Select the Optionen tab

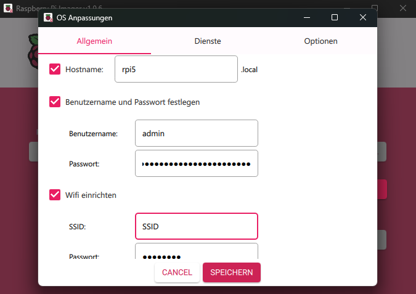tap(320, 41)
